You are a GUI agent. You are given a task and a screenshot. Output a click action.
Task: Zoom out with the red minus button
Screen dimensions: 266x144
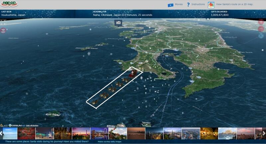coord(261,29)
